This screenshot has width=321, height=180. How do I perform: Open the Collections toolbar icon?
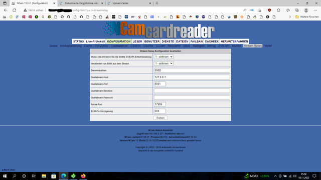click(x=297, y=10)
